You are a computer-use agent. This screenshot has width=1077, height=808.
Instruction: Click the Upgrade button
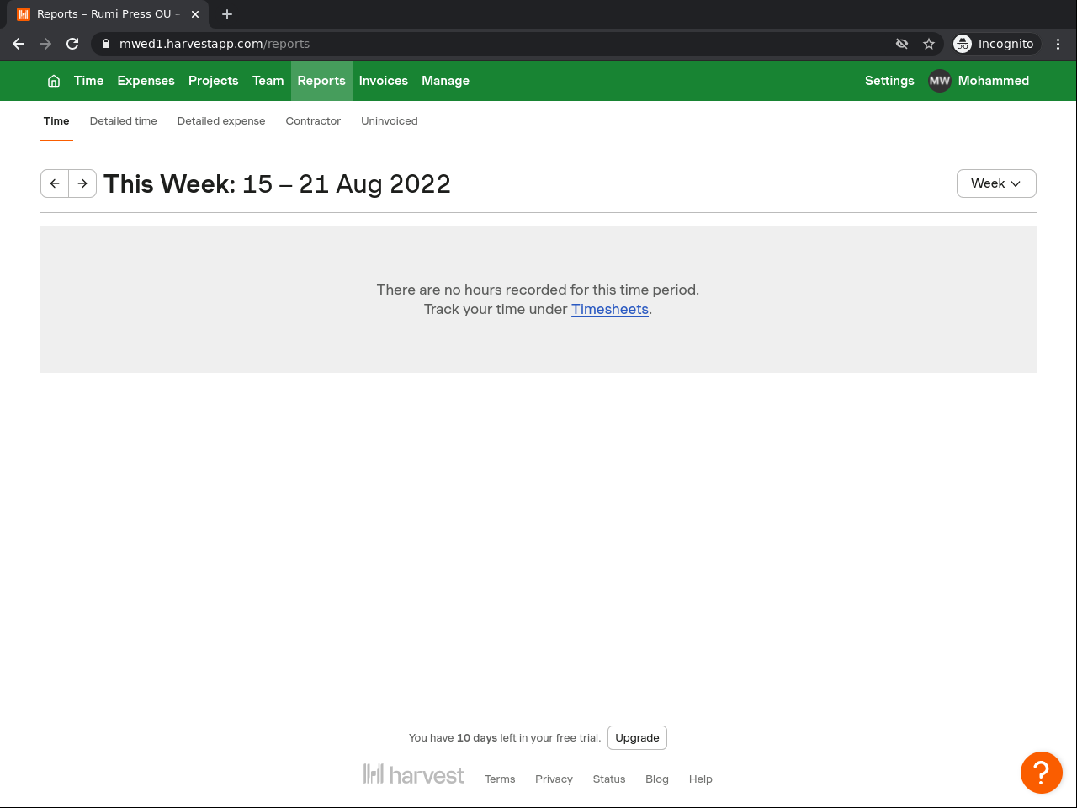pos(637,738)
